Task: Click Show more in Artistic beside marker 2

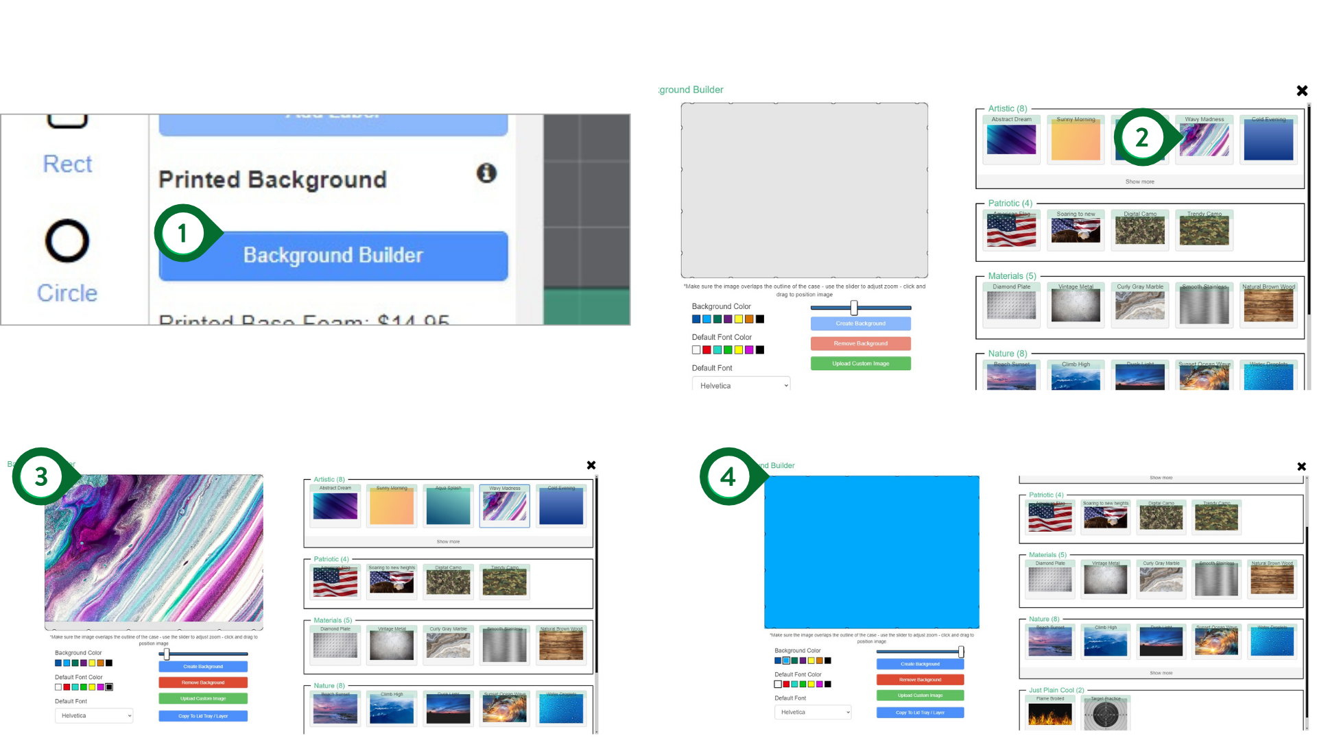Action: click(1139, 182)
